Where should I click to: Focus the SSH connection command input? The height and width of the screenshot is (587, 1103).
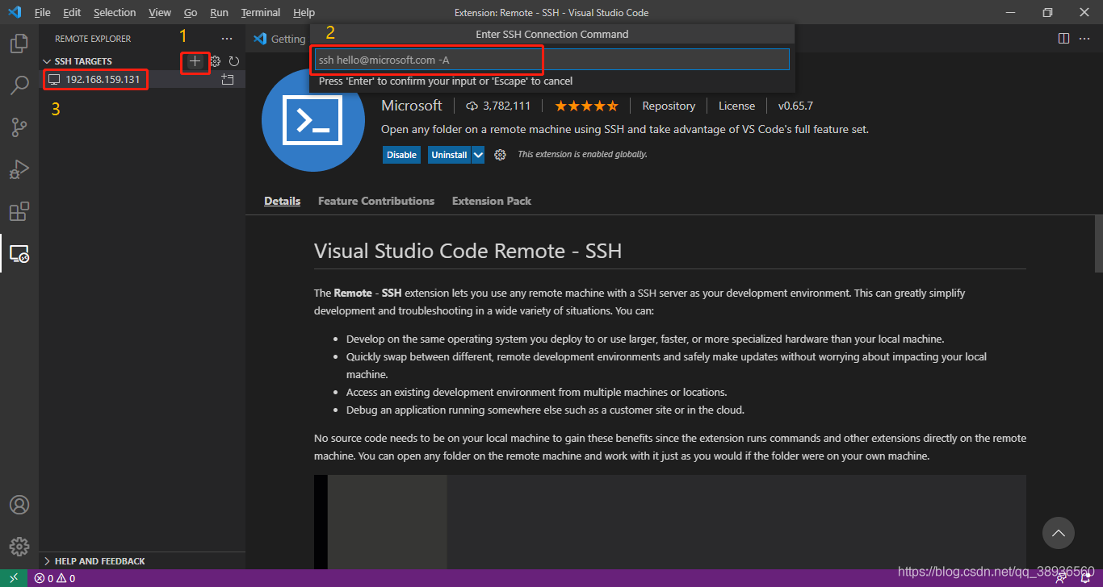(552, 60)
